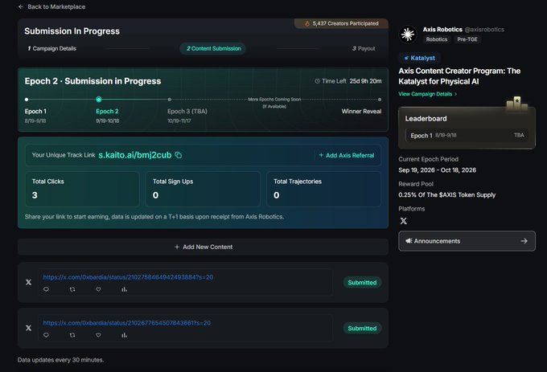547x372 pixels.
Task: Click the X platform icon under Platforms
Action: [x=403, y=221]
